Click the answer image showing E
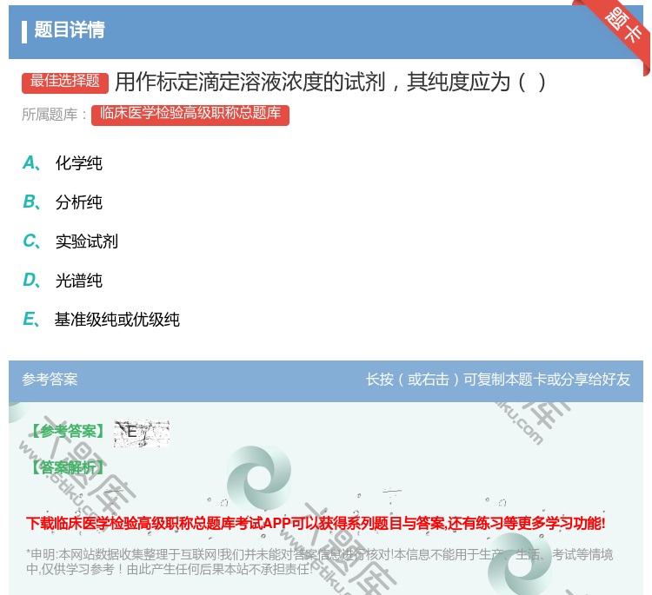This screenshot has height=595, width=652. click(x=142, y=433)
